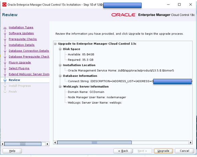Select the Oracle Management Service Home row
The image size is (197, 157).
click(x=121, y=71)
